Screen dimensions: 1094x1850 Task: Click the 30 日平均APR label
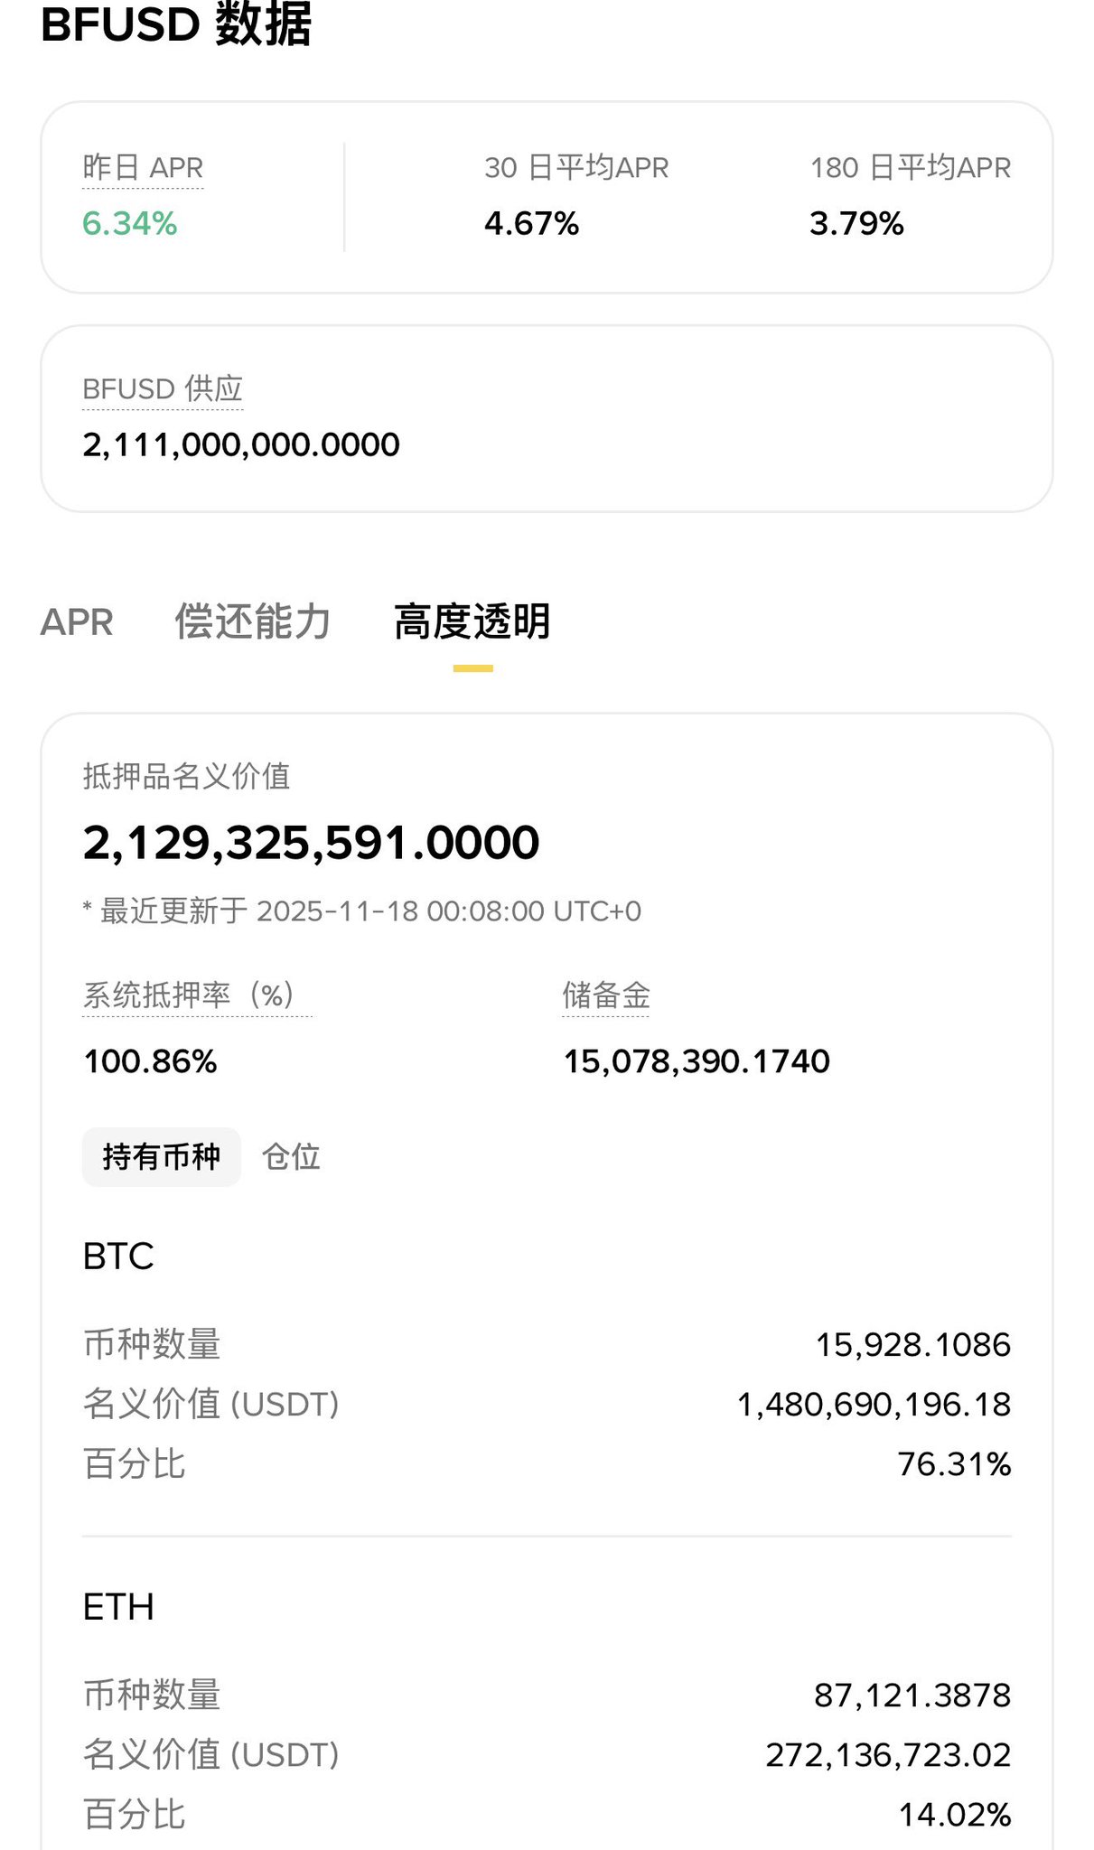point(576,168)
